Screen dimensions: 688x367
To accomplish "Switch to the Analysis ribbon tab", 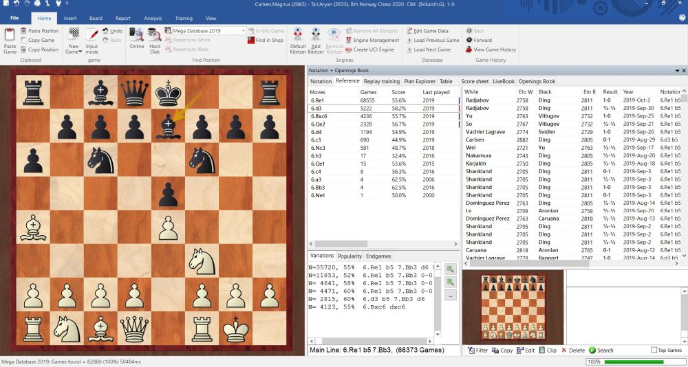I will point(153,18).
